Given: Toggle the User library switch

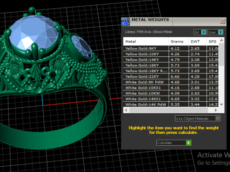Looking at the screenshot, I should coord(215,32).
